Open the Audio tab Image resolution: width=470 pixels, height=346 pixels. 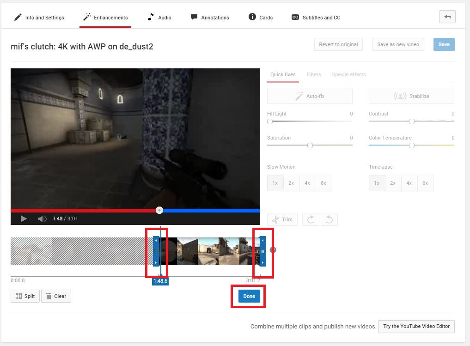[159, 18]
